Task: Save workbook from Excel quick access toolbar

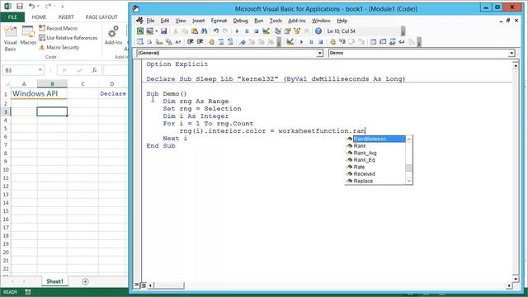Action: (20, 6)
